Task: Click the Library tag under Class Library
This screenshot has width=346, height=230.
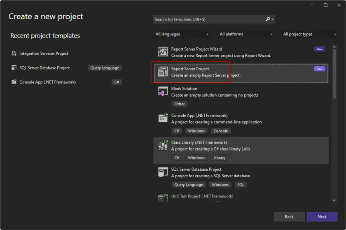Action: [219, 158]
